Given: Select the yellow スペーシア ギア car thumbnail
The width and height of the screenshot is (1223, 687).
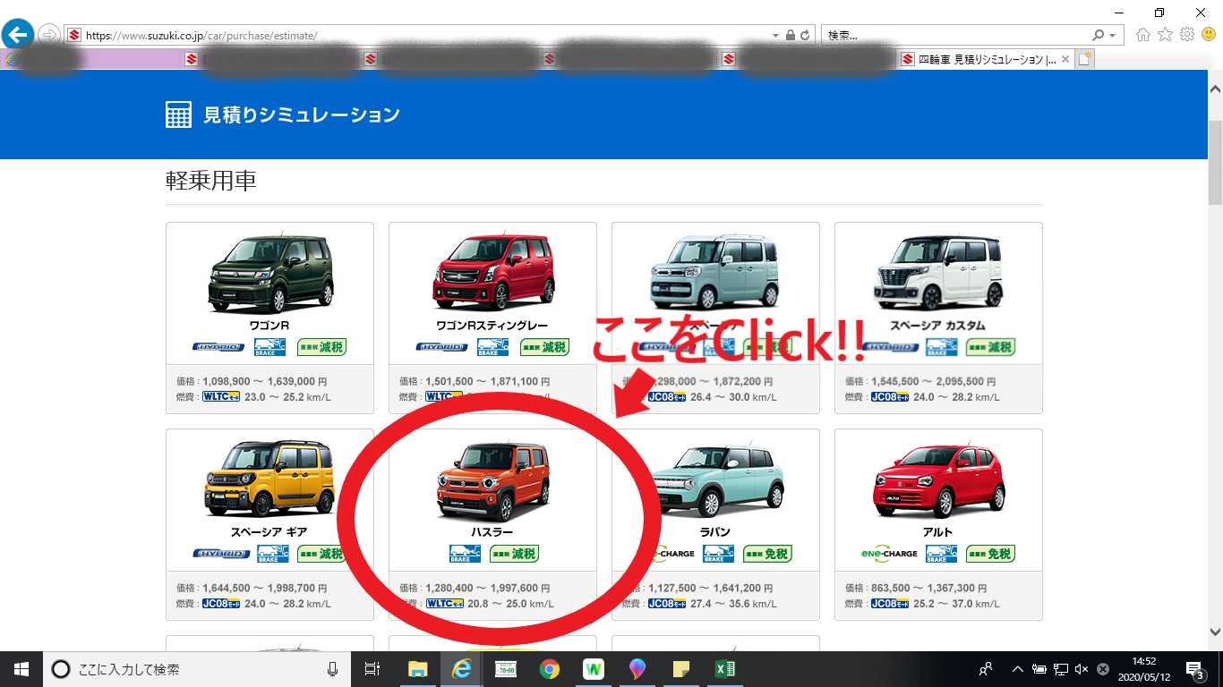Looking at the screenshot, I should [x=269, y=479].
